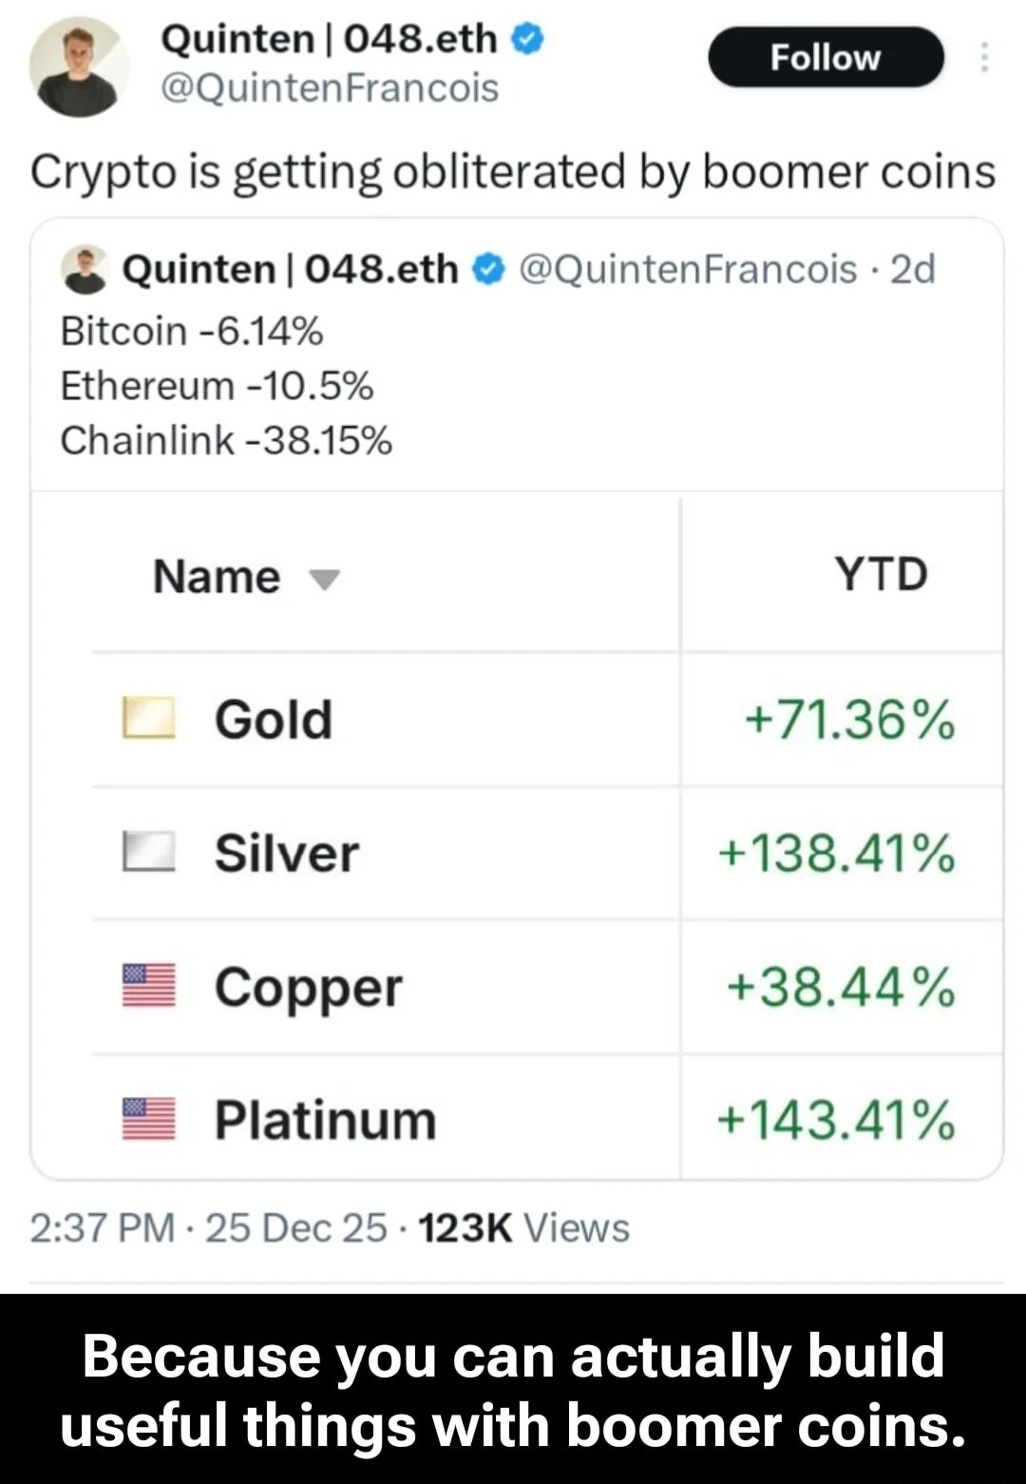Click the 2:37 PM timestamp link
Viewport: 1026px width, 1484px height.
pos(103,1228)
